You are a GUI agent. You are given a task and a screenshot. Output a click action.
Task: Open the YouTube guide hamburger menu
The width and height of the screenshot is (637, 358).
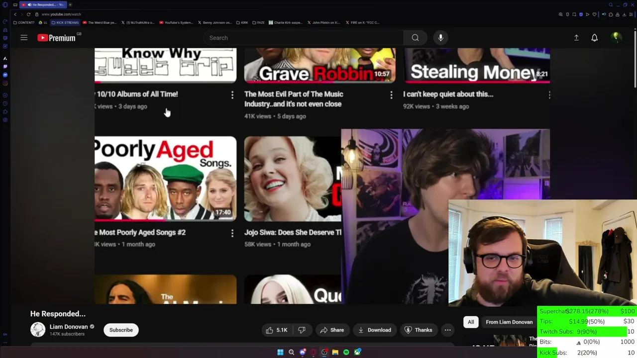coord(24,38)
